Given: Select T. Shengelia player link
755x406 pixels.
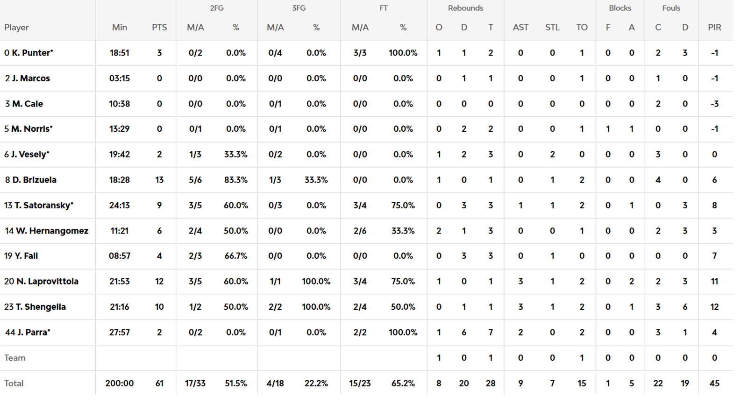Looking at the screenshot, I should pos(41,307).
